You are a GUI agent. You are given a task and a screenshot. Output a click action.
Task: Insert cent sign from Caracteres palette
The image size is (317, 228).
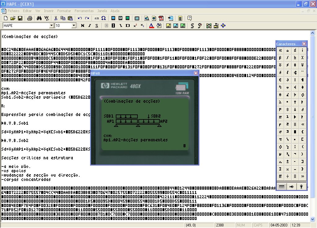pos(295,72)
